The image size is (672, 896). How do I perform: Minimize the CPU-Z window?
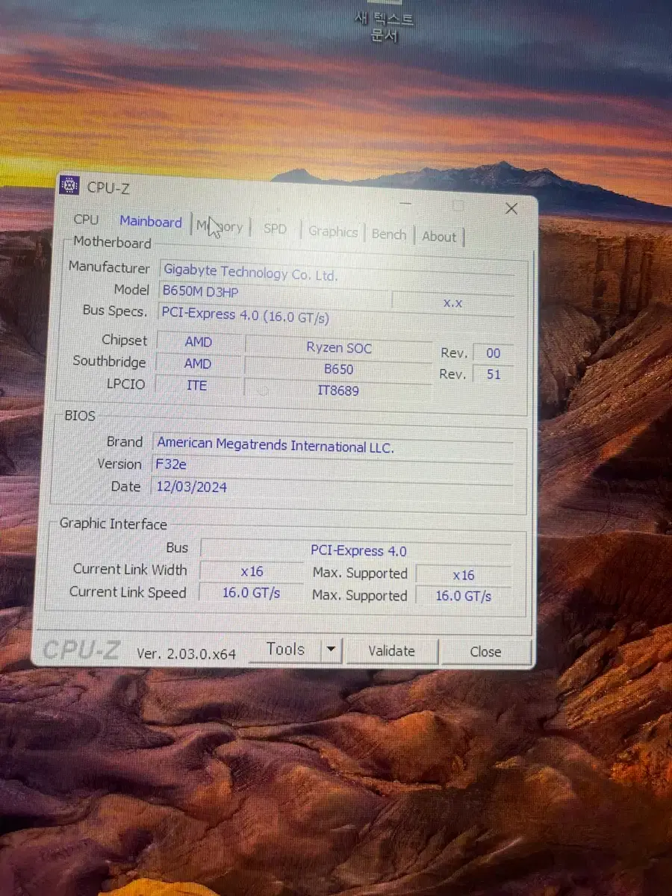click(x=405, y=203)
